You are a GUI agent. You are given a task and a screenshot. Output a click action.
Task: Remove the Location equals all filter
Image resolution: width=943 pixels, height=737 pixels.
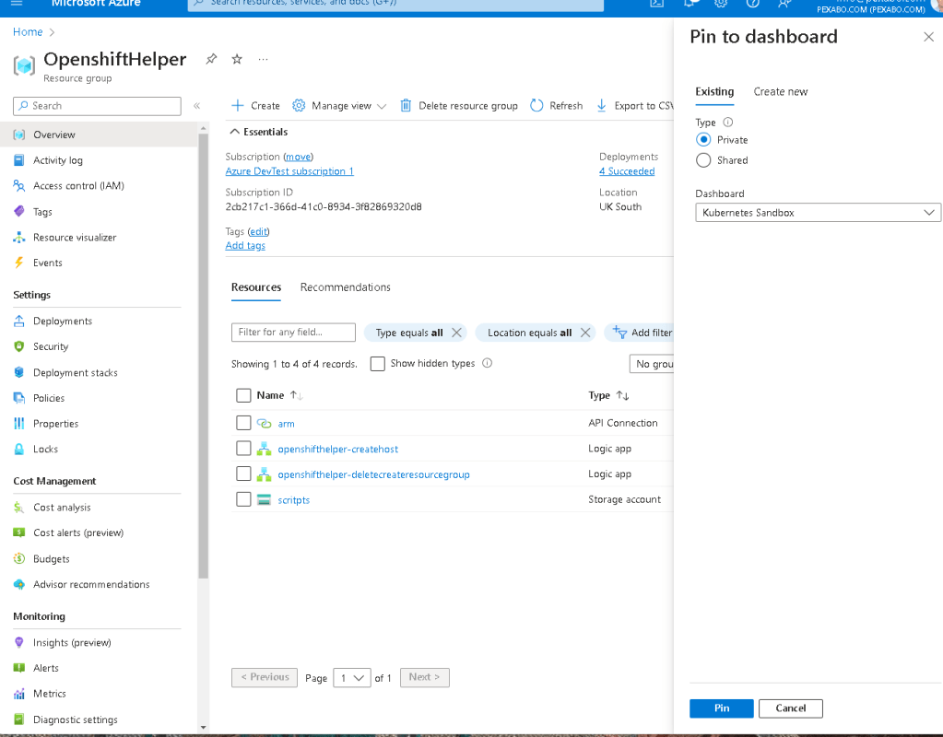click(585, 333)
